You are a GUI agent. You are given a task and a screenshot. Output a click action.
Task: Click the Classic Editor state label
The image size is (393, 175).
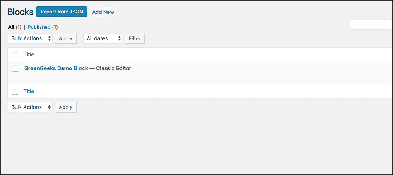pyautogui.click(x=114, y=68)
